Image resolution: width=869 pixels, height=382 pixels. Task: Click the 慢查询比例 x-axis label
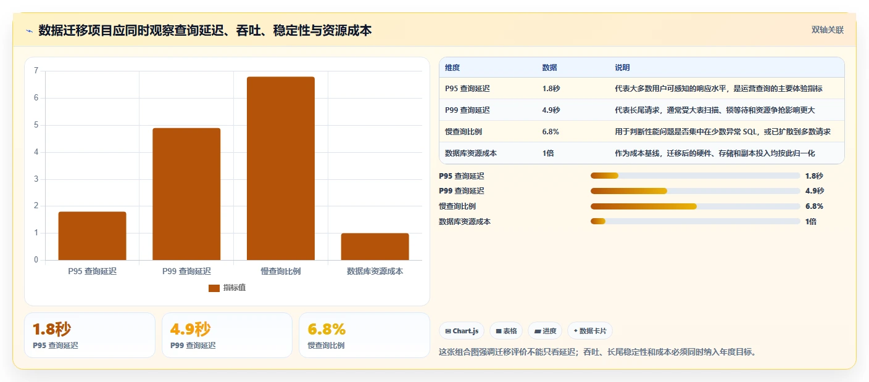coord(281,271)
